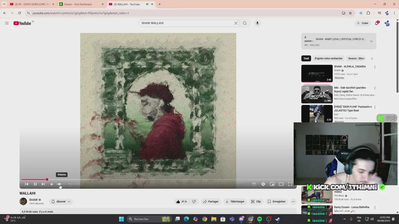Open more video actions ellipsis

(293, 202)
